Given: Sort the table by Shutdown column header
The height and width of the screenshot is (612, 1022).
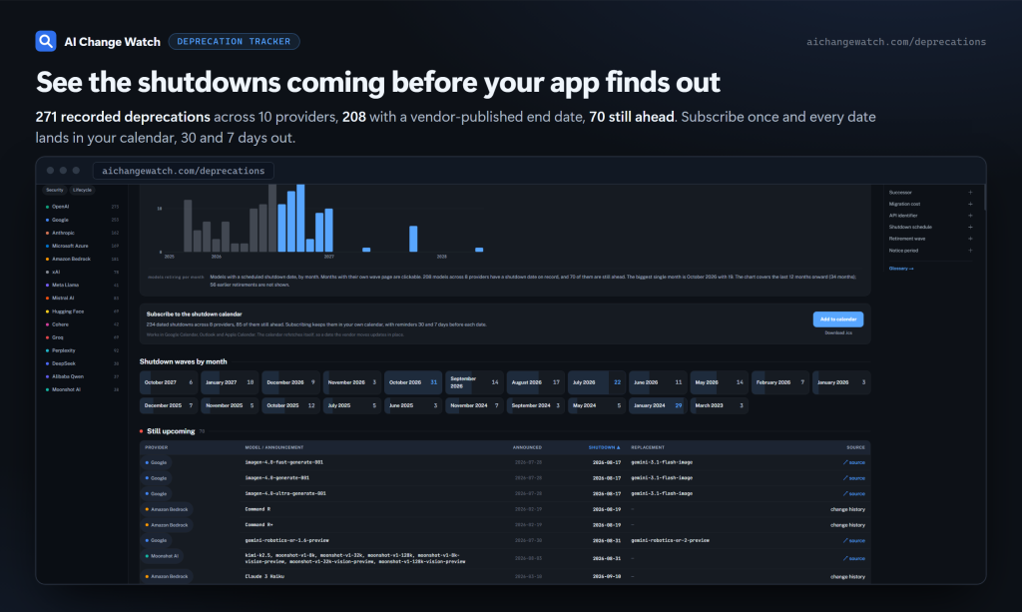Looking at the screenshot, I should pos(604,447).
